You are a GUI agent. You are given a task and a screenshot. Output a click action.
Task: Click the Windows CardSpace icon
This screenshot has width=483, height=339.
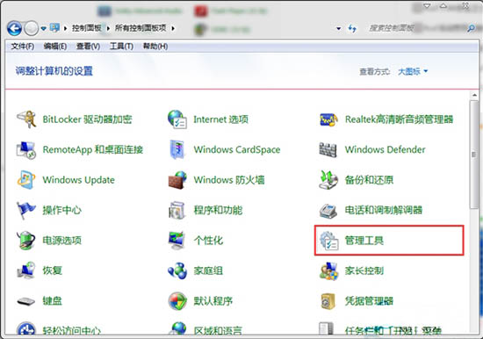177,149
